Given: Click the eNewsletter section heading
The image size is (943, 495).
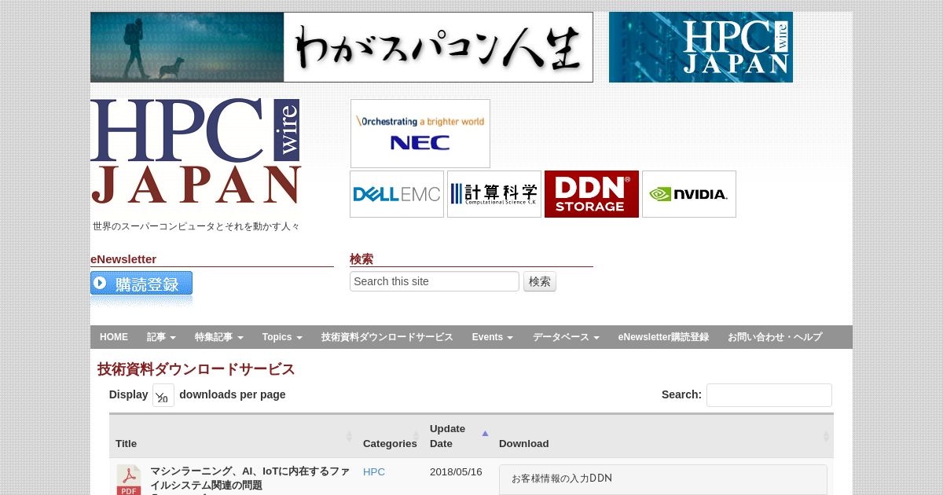Looking at the screenshot, I should click(x=123, y=259).
